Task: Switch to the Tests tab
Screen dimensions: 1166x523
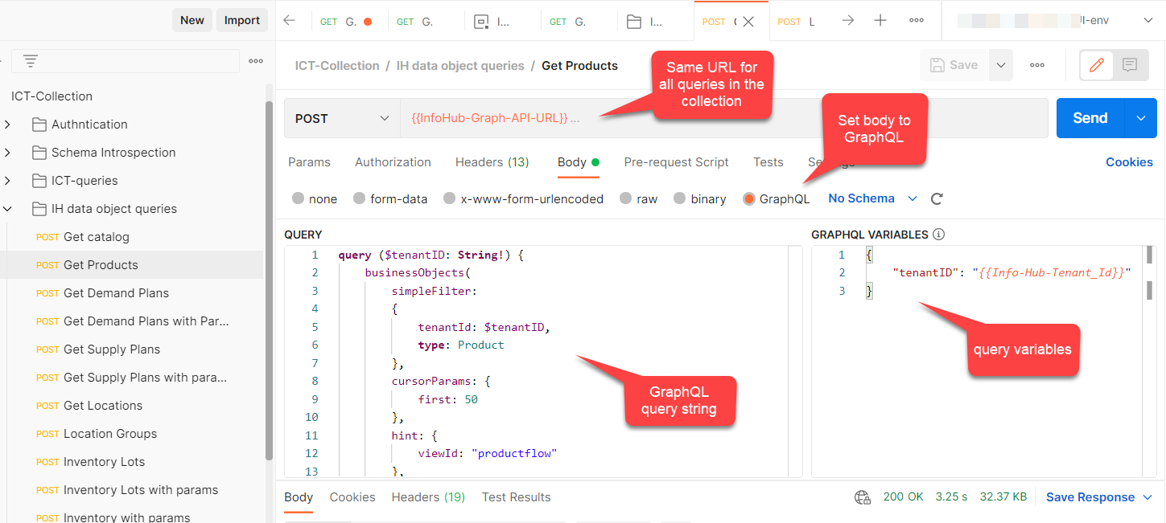Action: coord(768,161)
